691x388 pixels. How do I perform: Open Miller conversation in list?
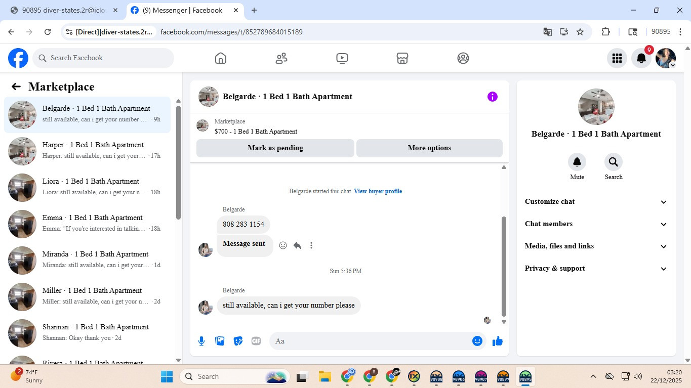[x=87, y=297]
